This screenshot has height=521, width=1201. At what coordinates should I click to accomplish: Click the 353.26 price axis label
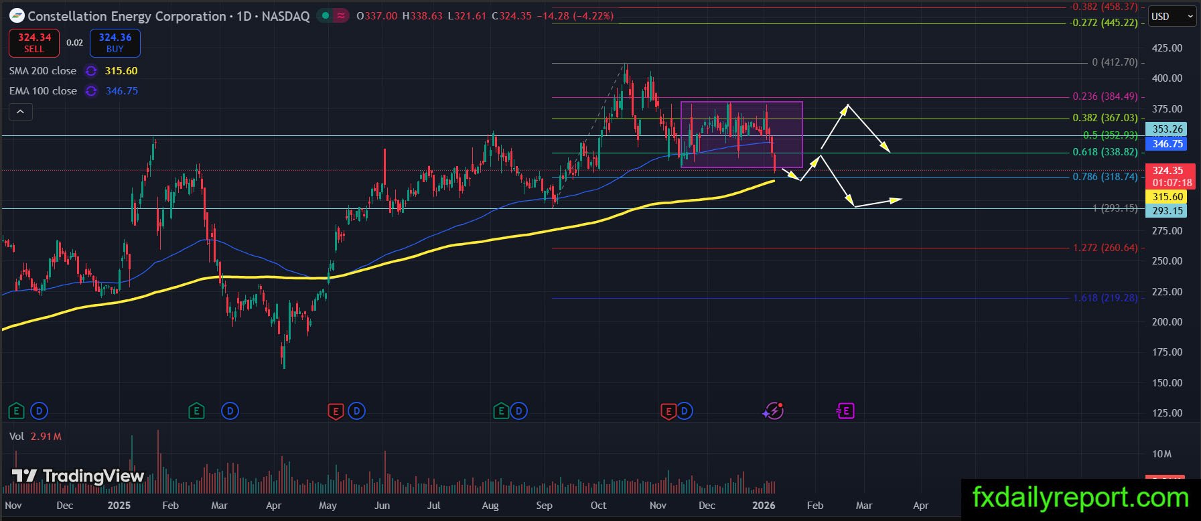(1168, 129)
